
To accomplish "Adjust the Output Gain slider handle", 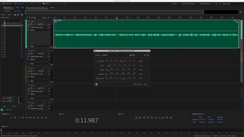I will pos(124,79).
